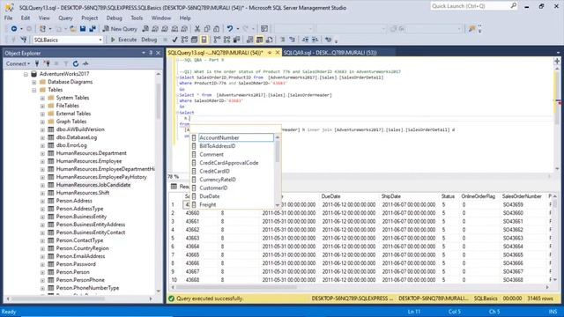Expand the Person.Address table node

(42, 201)
